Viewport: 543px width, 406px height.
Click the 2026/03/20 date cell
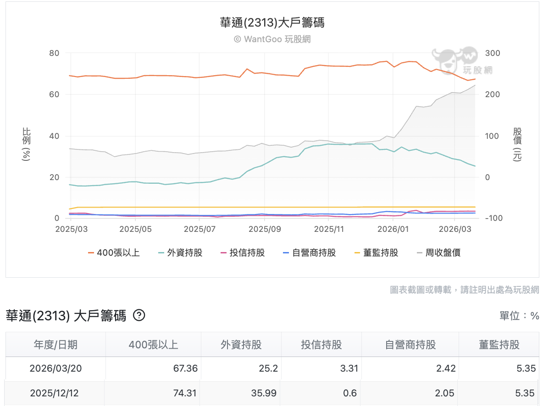click(56, 368)
